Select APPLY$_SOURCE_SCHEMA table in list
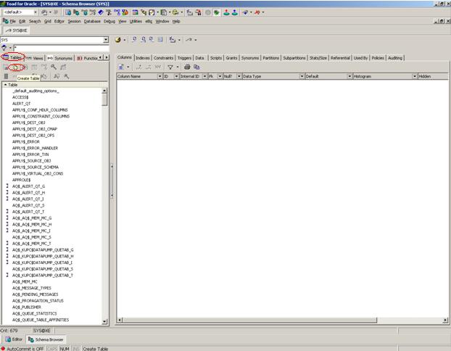The image size is (451, 351). pos(36,167)
